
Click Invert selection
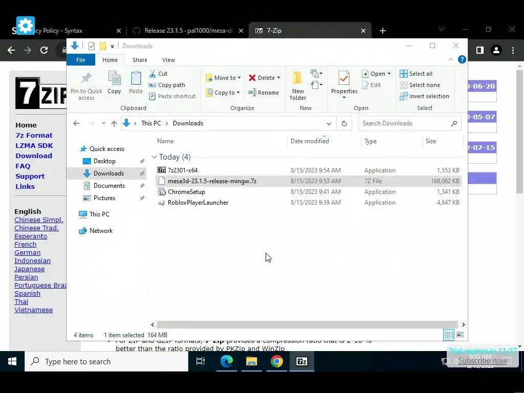pos(424,96)
